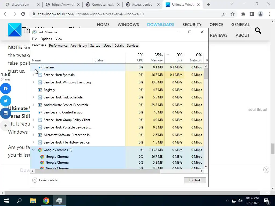Switch to the Users tab
Image resolution: width=275 pixels, height=206 pixels.
pyautogui.click(x=107, y=46)
